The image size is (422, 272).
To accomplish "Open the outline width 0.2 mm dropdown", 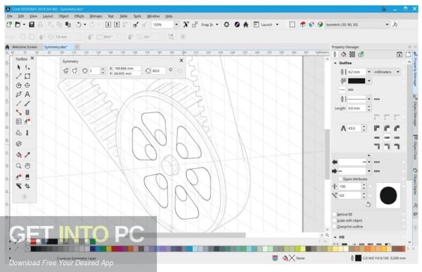I will [x=369, y=72].
